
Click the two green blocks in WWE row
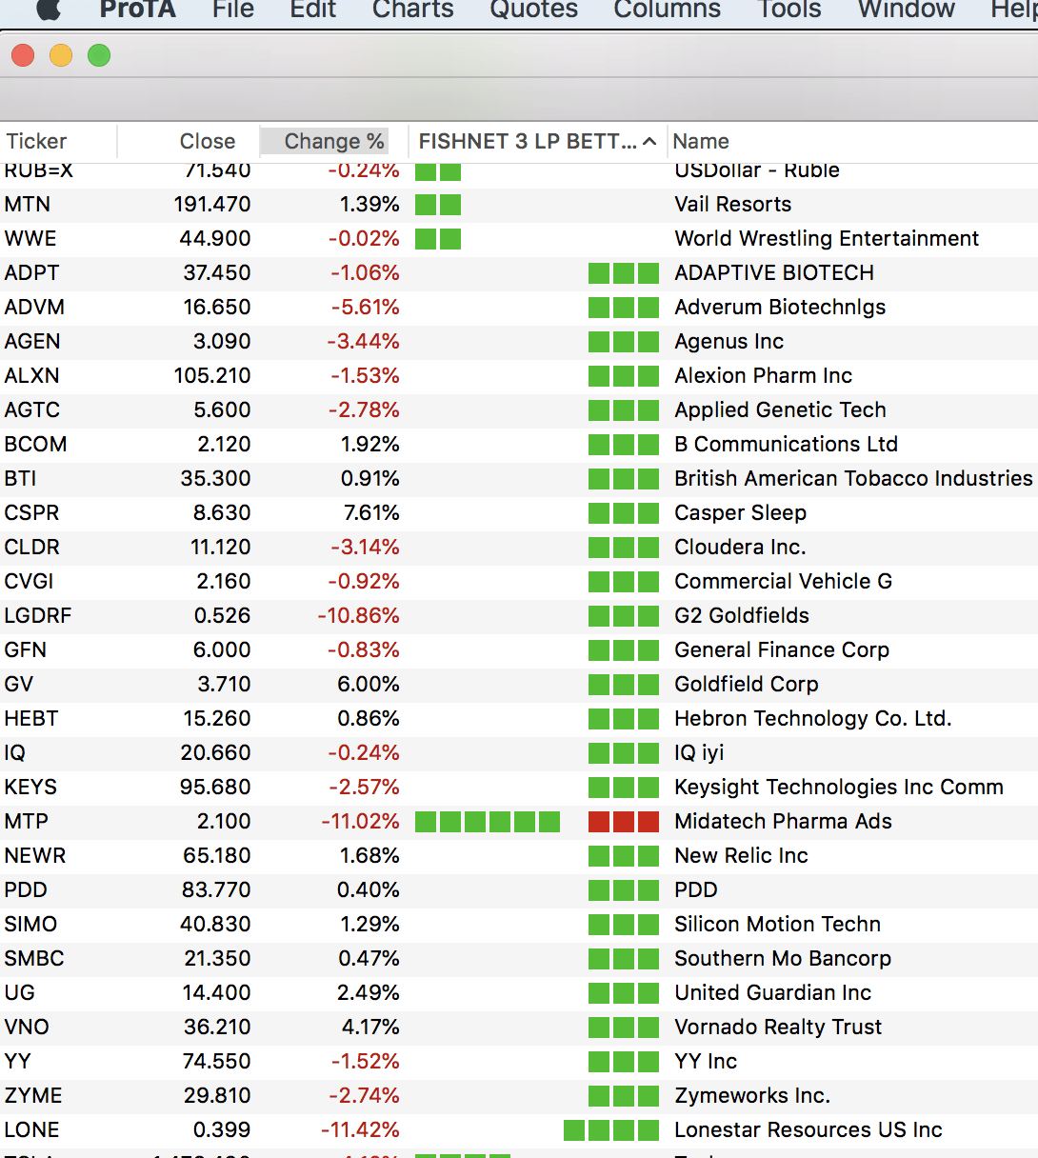438,238
